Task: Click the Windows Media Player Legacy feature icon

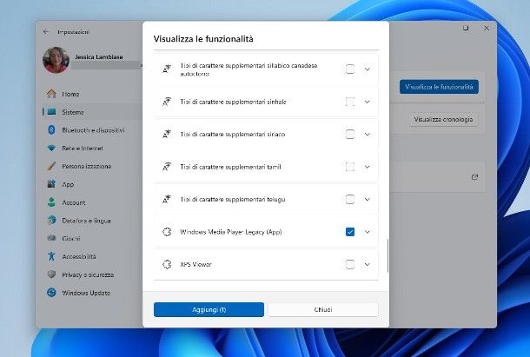Action: (167, 232)
